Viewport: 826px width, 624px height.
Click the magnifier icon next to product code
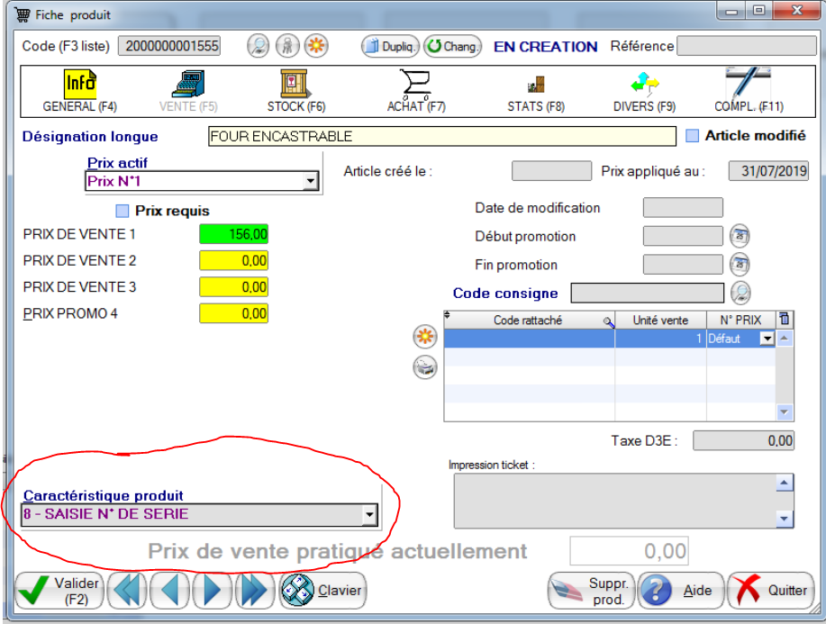[259, 46]
